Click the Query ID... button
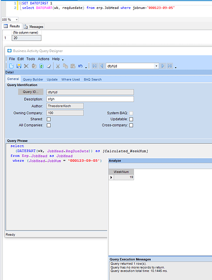Screen dimensions: 212x280 coord(31,92)
